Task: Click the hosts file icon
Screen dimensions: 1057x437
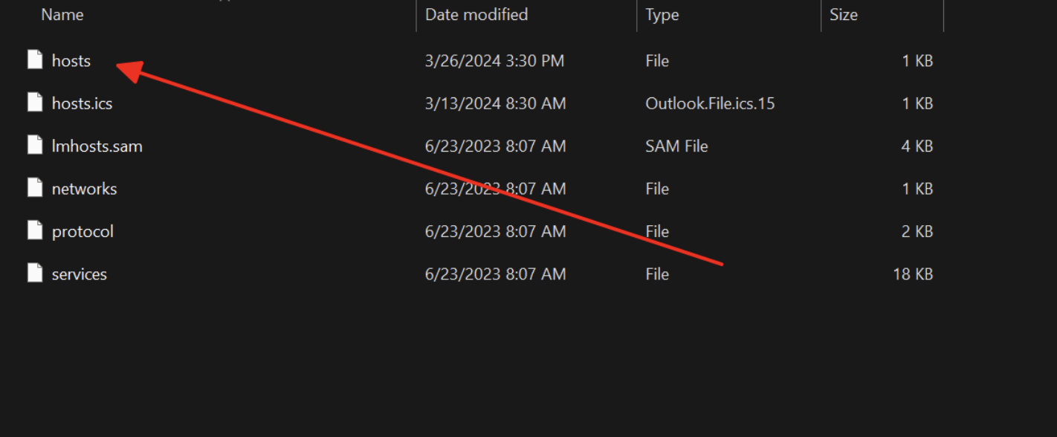Action: pos(35,60)
